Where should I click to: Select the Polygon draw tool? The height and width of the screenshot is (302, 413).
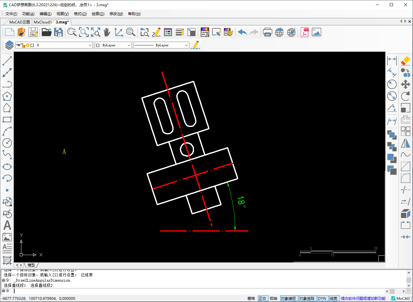(x=7, y=96)
